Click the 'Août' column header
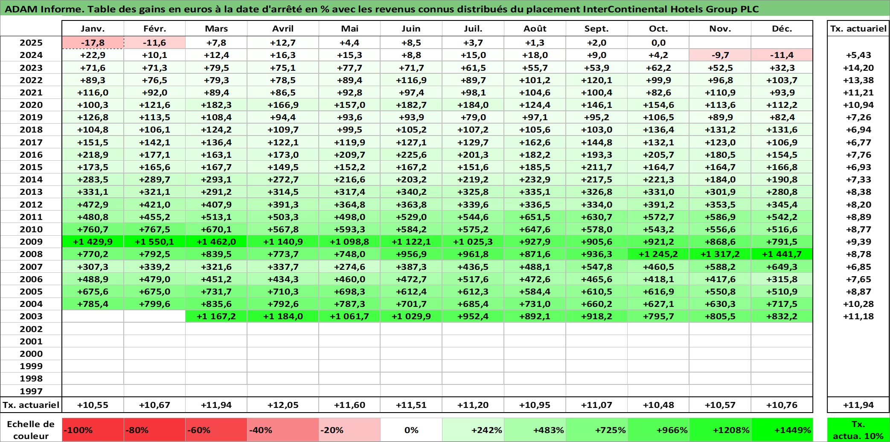 pos(535,29)
